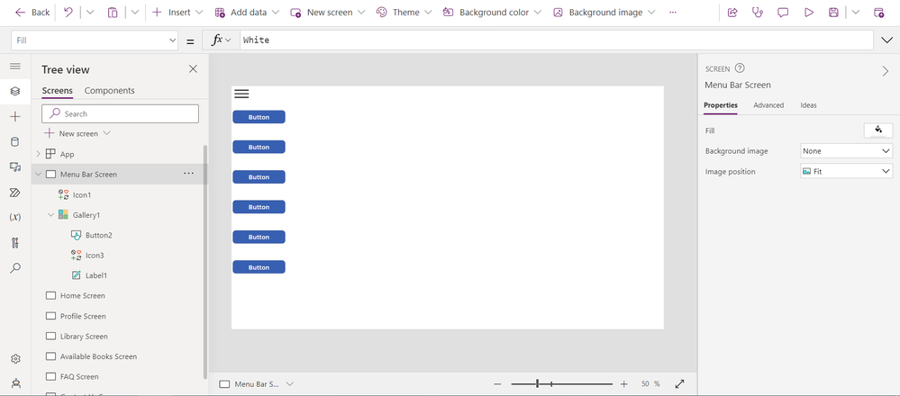Switch to the Ideas tab
900x396 pixels.
(x=808, y=105)
